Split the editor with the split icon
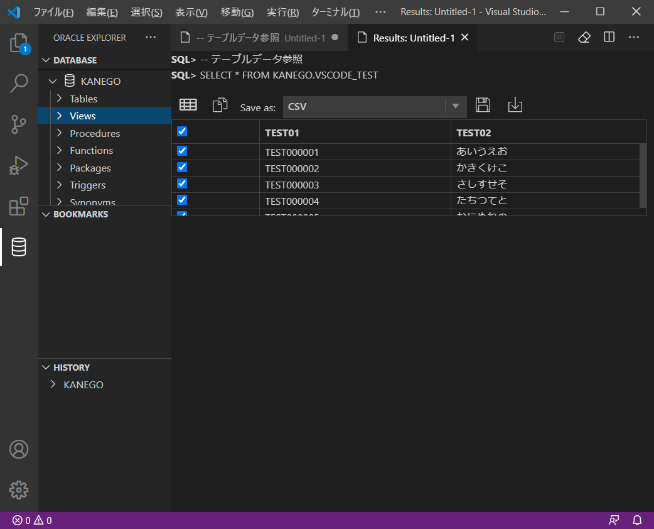654x529 pixels. (608, 37)
